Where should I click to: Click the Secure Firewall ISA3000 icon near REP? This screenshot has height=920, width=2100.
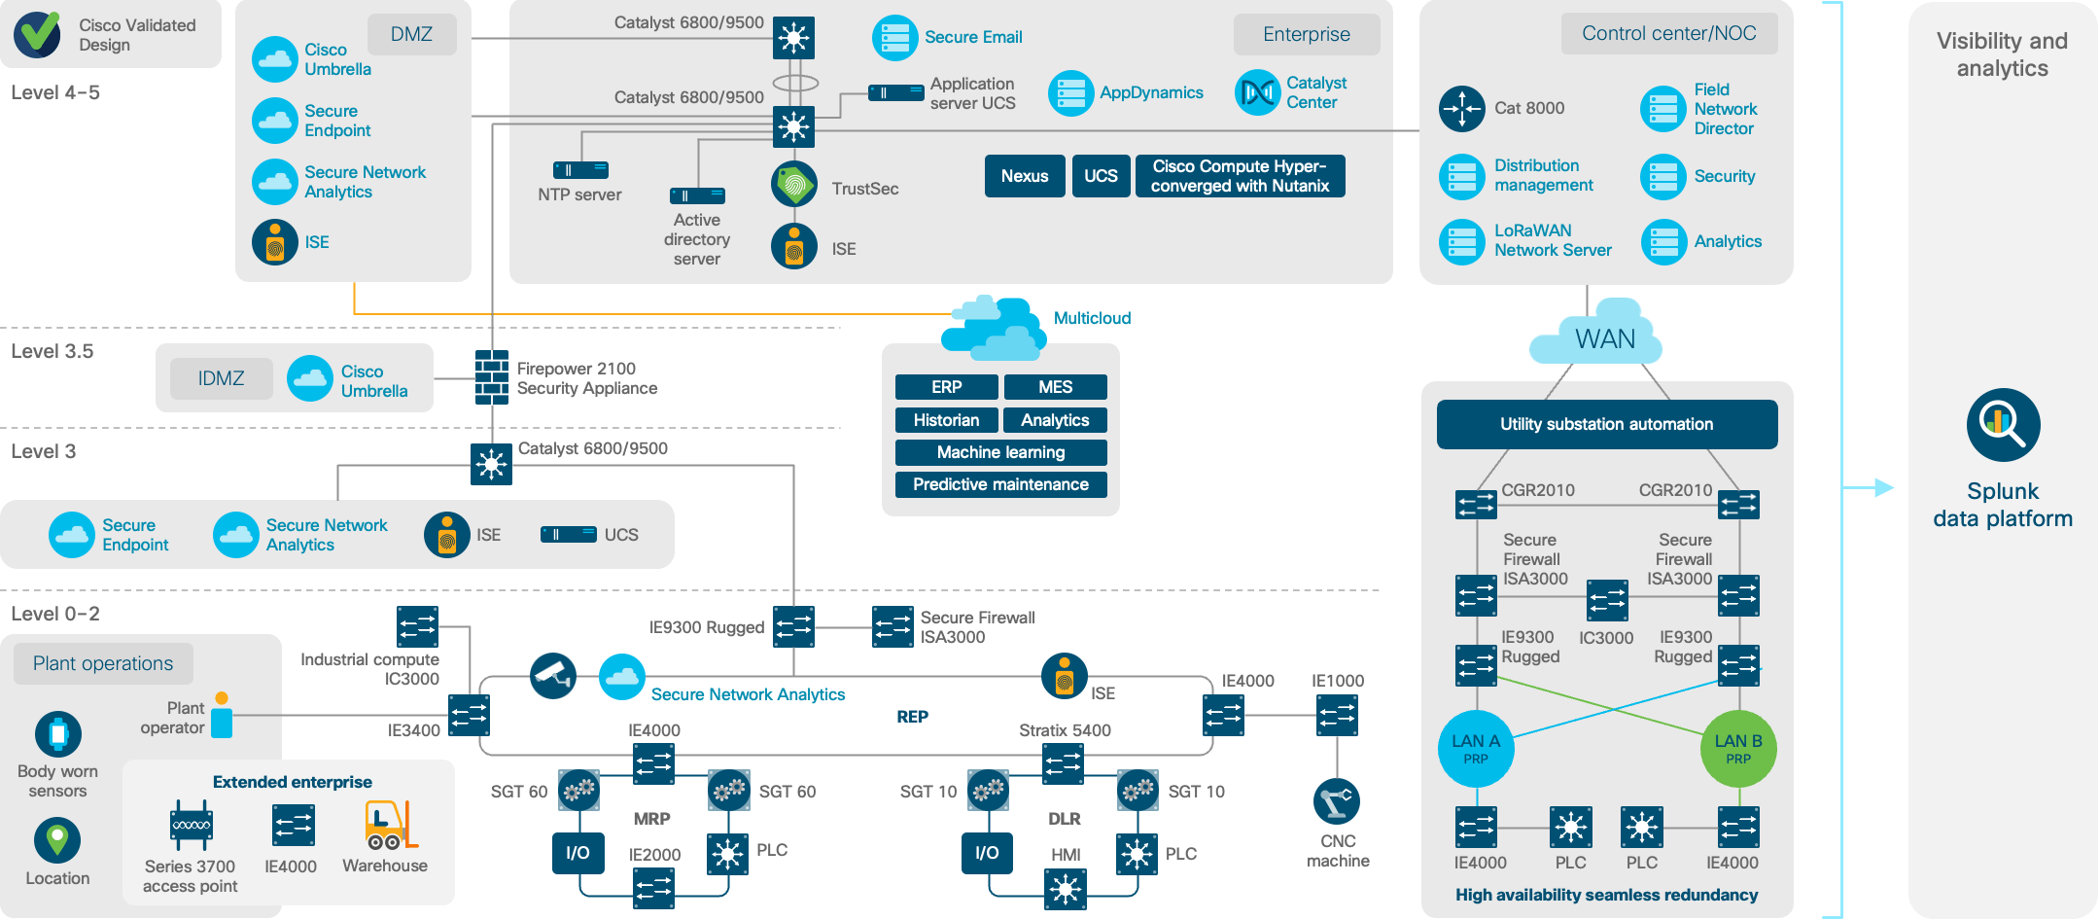892,627
